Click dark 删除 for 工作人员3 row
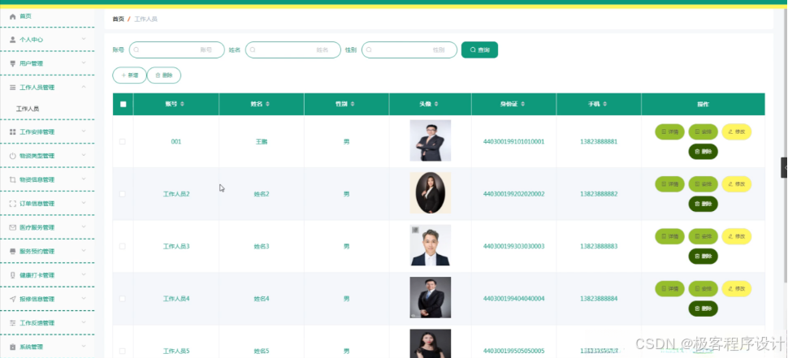This screenshot has width=788, height=358. (703, 256)
